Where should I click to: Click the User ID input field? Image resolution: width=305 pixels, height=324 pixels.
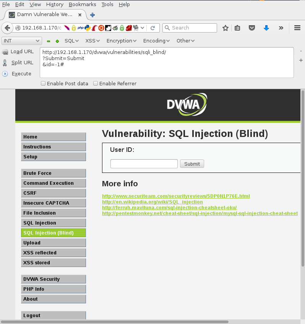click(x=144, y=164)
